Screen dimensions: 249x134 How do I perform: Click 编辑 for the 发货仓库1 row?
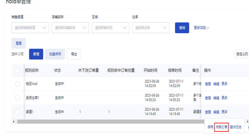(216, 98)
